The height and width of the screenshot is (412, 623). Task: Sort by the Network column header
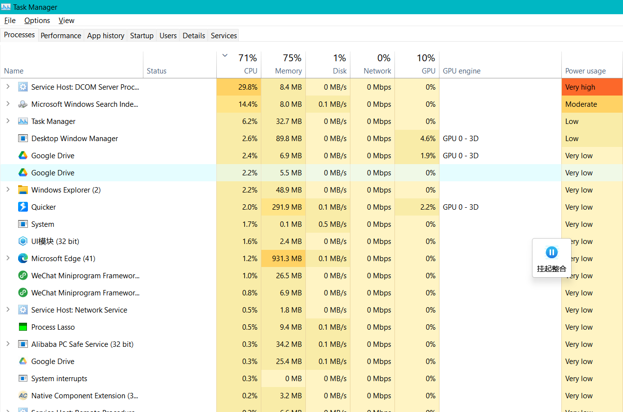pos(372,65)
